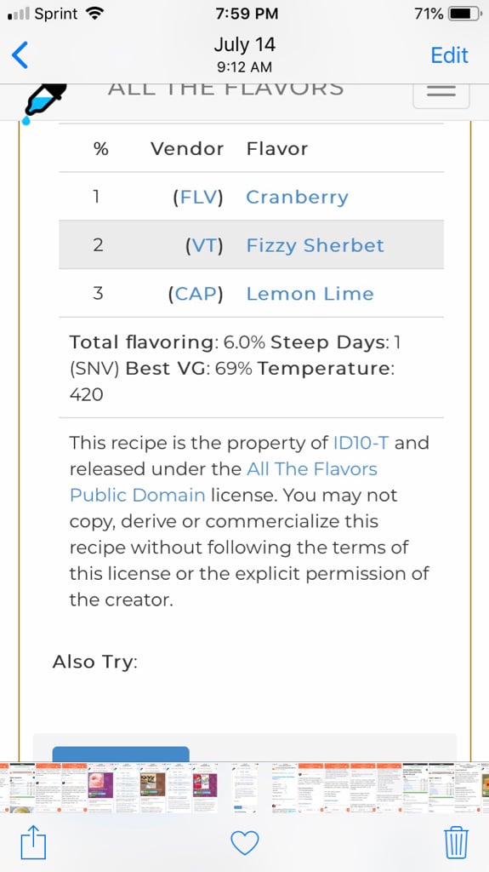Image resolution: width=489 pixels, height=872 pixels.
Task: Open All The Flavors Public Domain license
Action: 224,482
